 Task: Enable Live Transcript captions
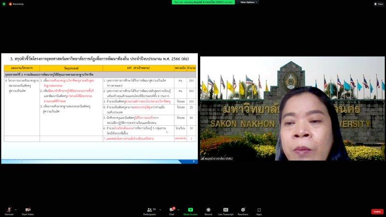(x=225, y=210)
